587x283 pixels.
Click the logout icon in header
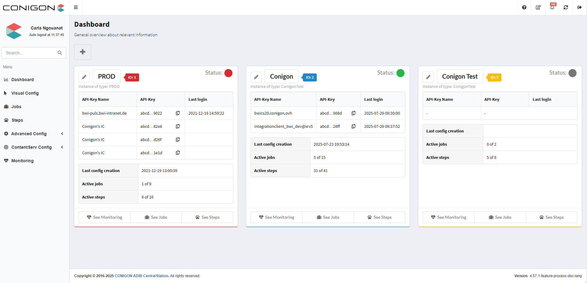click(579, 7)
